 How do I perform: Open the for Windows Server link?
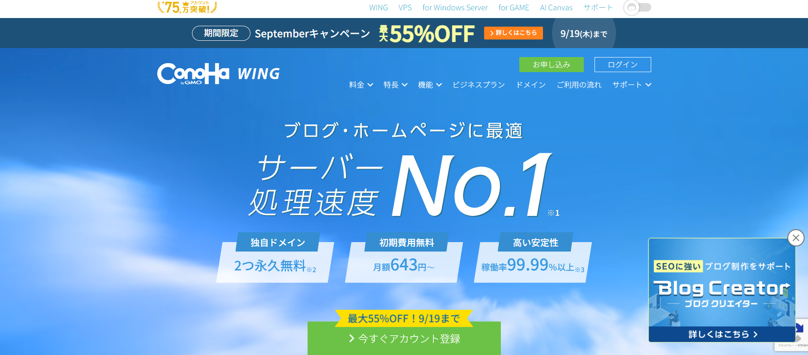click(455, 8)
